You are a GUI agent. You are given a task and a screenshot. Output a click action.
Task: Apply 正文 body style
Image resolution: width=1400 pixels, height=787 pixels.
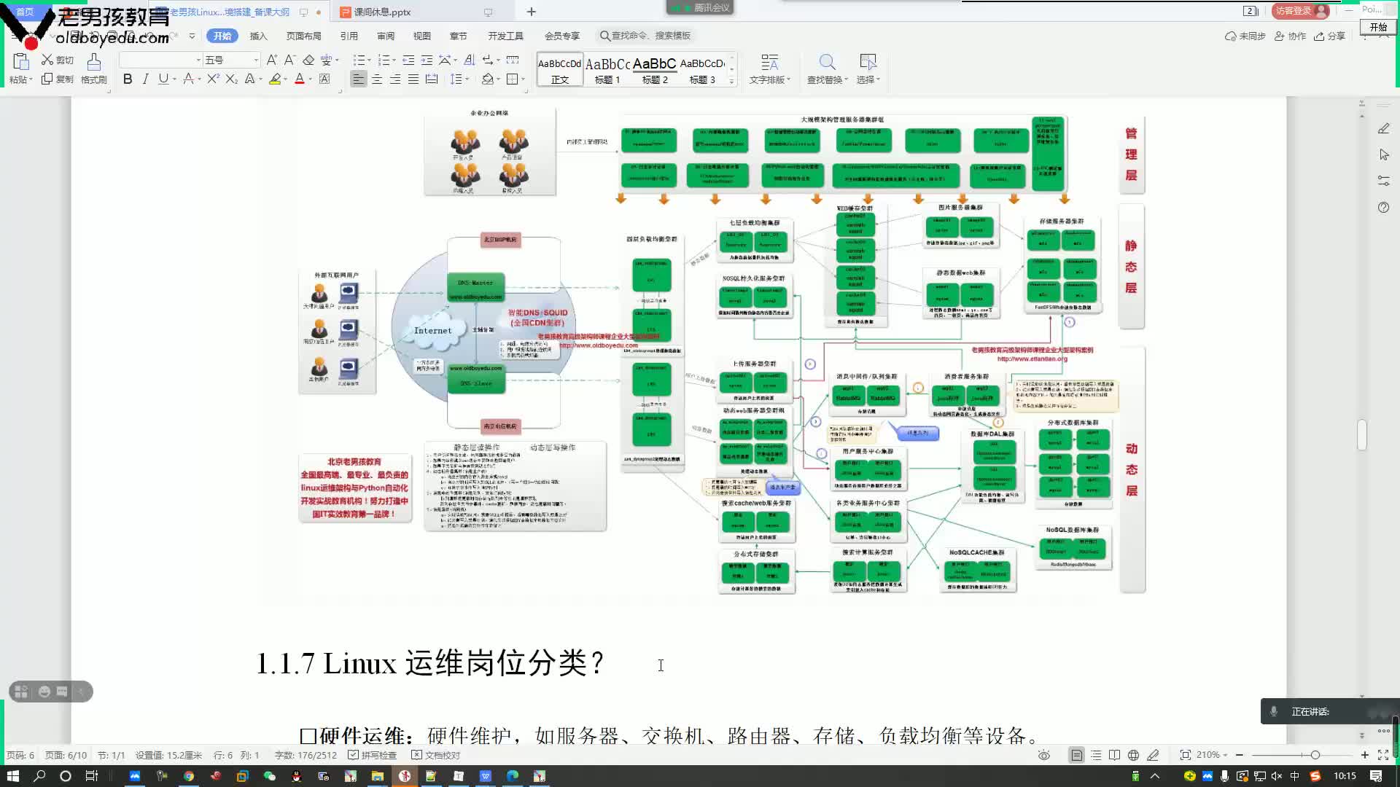click(560, 70)
